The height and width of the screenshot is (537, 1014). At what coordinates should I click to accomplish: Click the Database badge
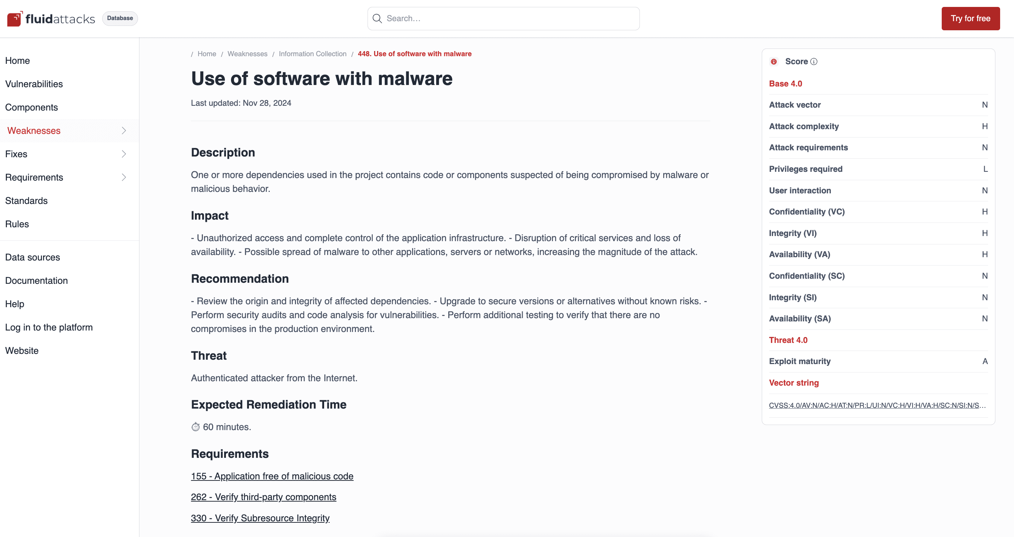(x=120, y=18)
